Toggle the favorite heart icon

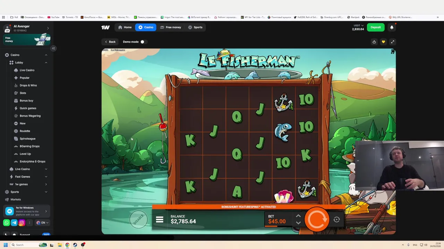pos(383,42)
